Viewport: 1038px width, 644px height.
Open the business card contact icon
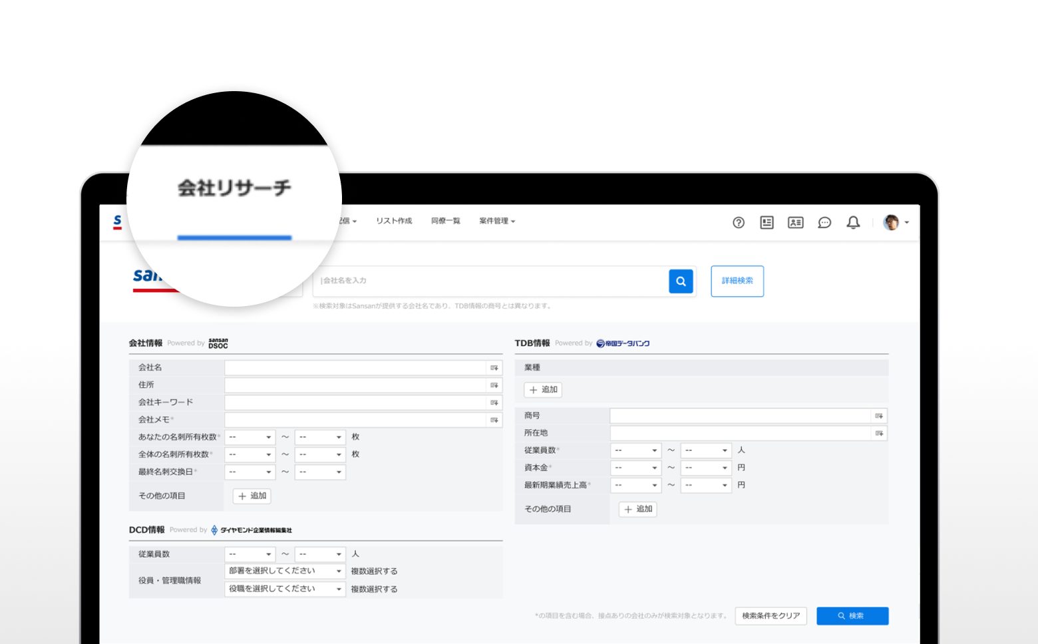795,223
